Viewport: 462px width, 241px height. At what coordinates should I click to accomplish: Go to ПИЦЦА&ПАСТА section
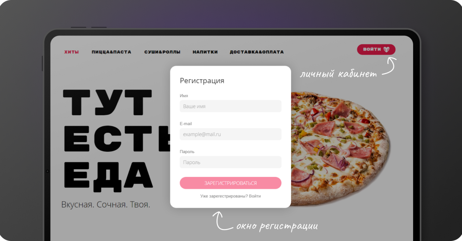point(111,52)
